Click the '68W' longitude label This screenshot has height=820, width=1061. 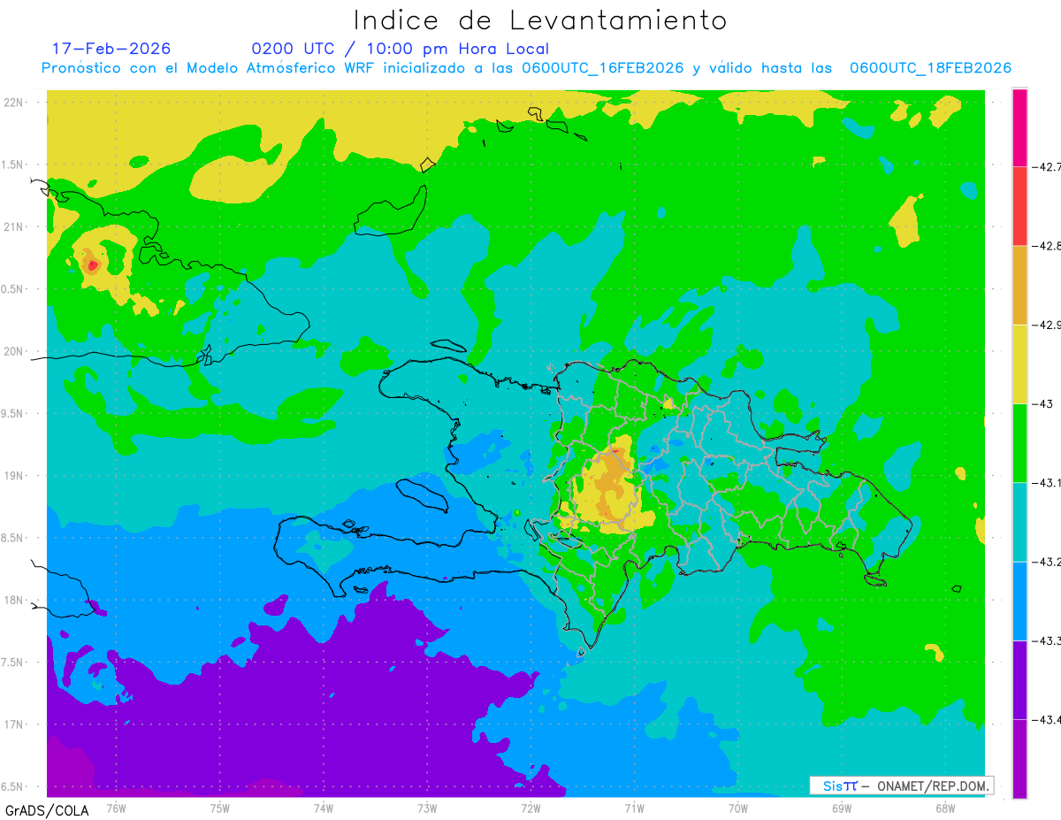click(945, 808)
